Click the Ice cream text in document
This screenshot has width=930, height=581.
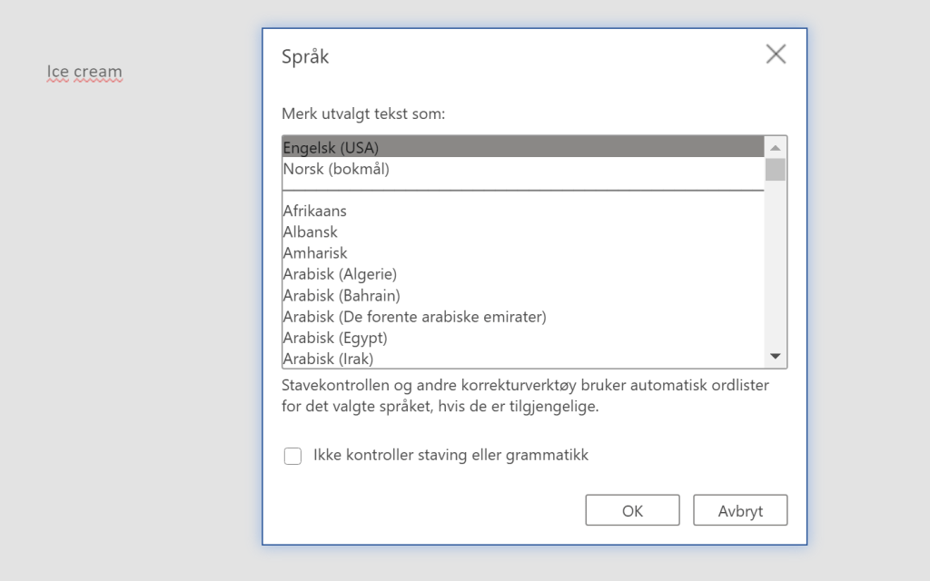84,72
